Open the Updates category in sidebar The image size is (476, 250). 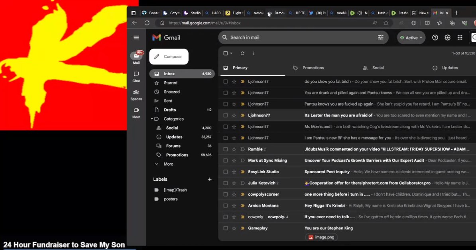pyautogui.click(x=181, y=137)
